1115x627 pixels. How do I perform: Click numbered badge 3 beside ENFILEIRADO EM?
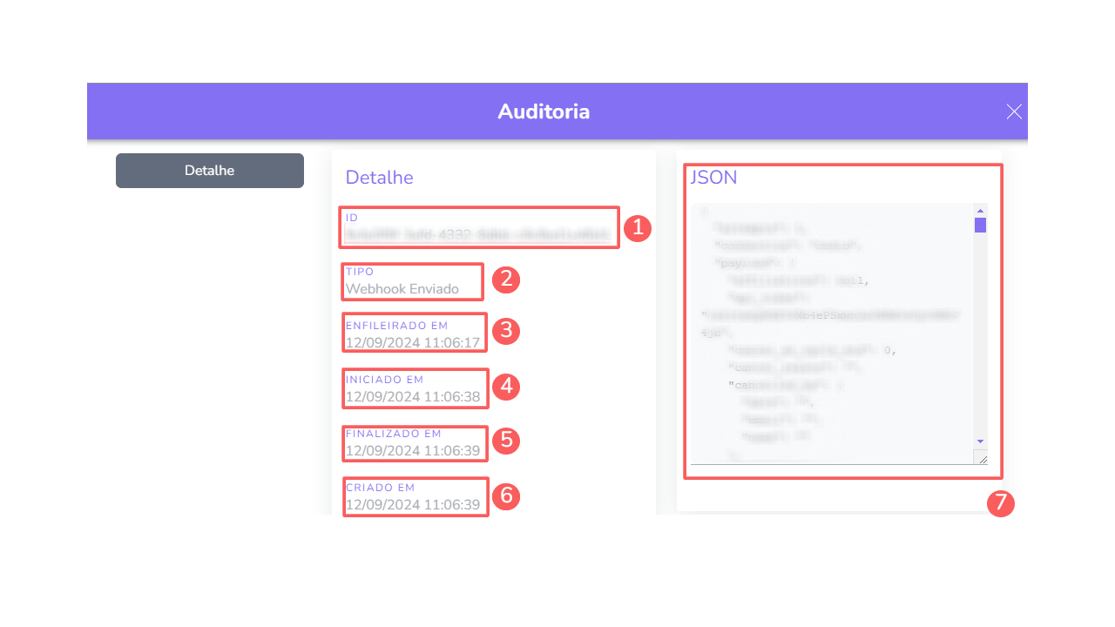[505, 332]
